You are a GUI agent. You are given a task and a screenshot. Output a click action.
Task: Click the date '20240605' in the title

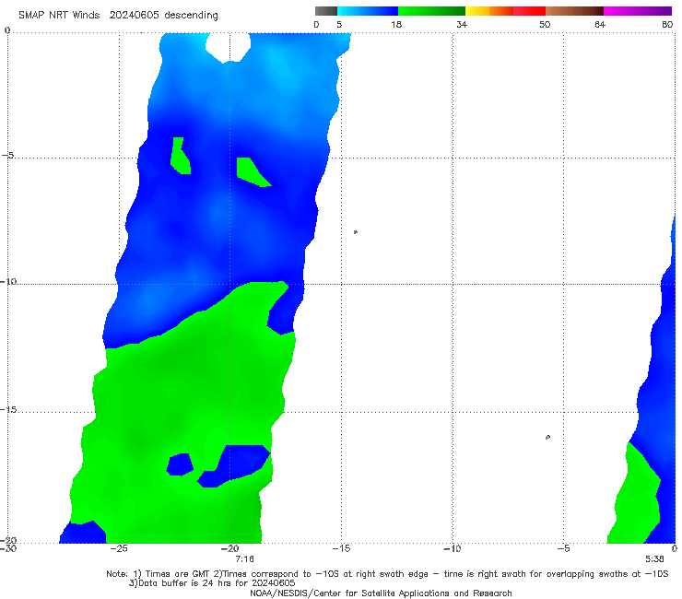(135, 16)
